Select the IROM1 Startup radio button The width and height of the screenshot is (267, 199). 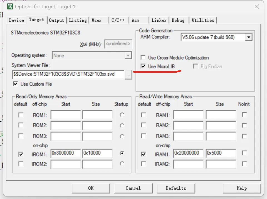coord(122,153)
